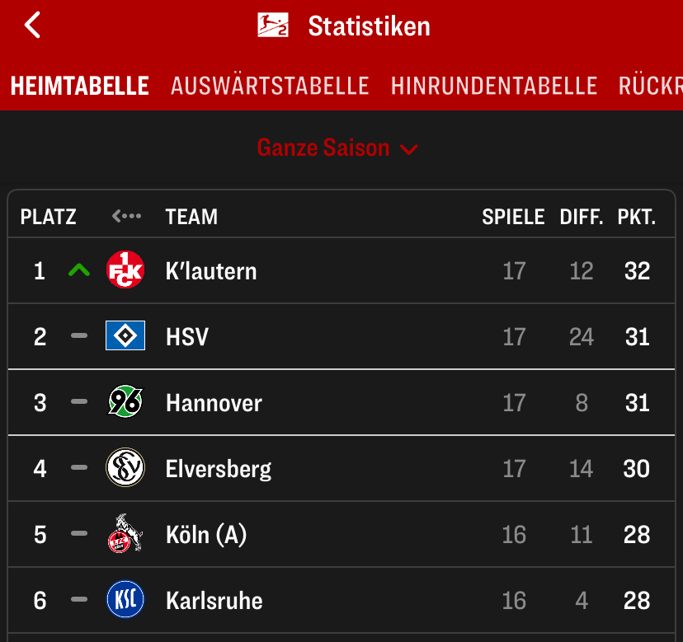
Task: Click the column expand arrow in header
Action: pos(126,217)
